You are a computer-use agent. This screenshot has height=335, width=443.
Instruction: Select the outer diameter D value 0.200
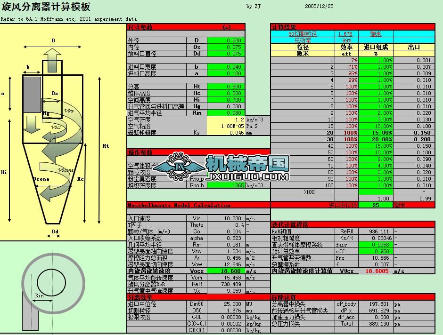[x=226, y=40]
